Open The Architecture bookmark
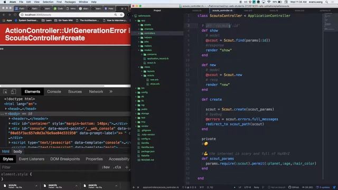The width and height of the screenshot is (338, 190). 87,20
